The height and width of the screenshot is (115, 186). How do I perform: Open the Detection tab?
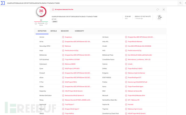(42, 31)
